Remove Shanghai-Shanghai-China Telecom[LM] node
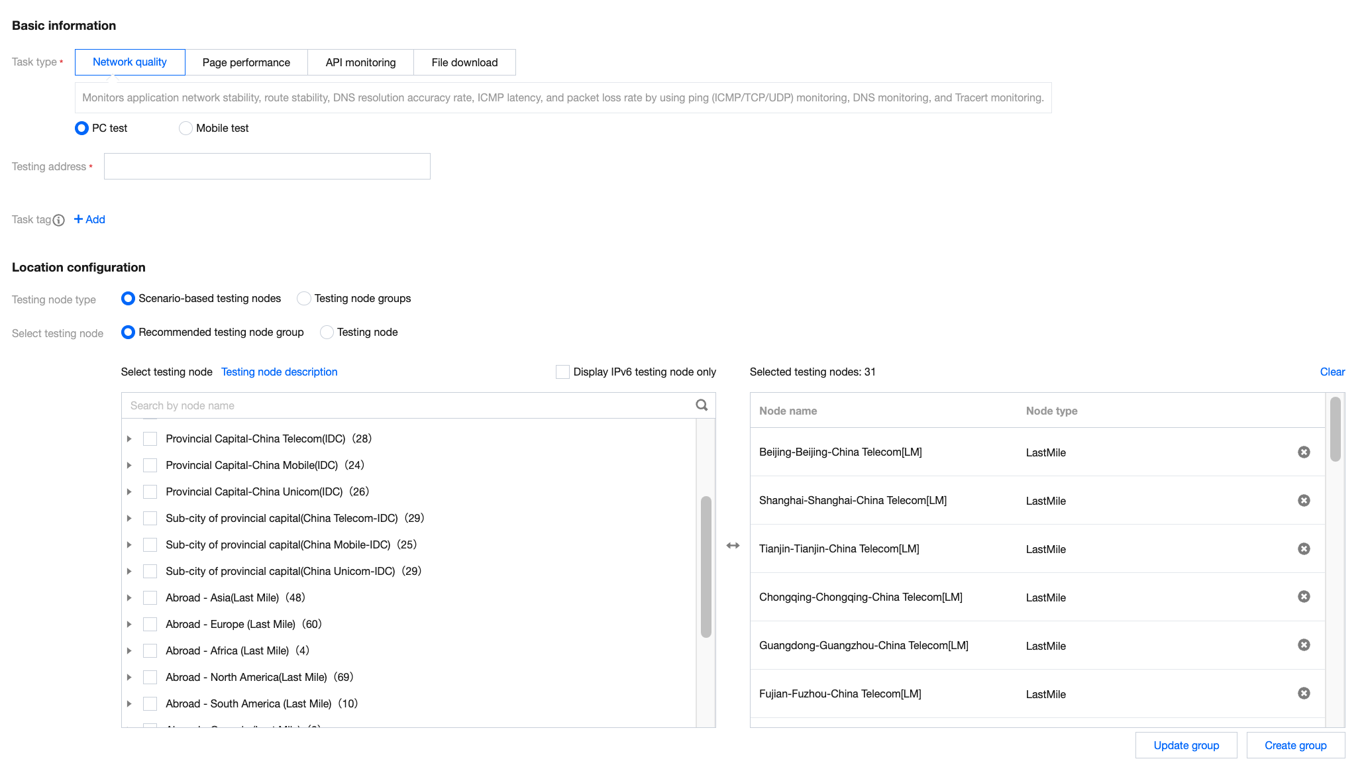Screen dimensions: 1366x771 pos(1303,500)
